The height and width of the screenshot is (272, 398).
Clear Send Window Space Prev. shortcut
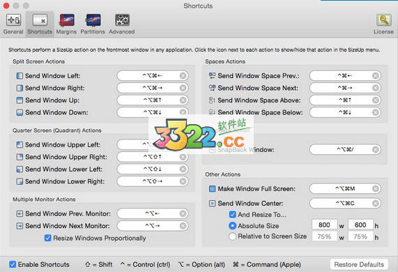376,76
